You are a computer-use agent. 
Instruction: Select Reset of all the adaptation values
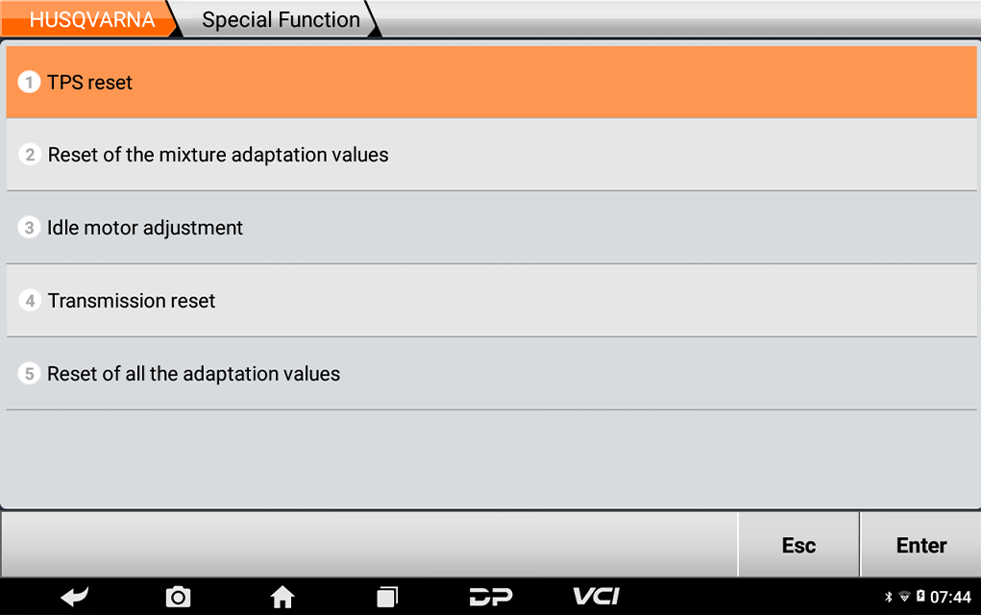pos(491,374)
